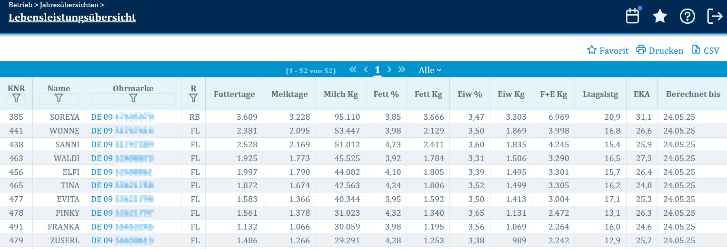Select KNR cell 491
This screenshot has width=727, height=249.
tap(16, 227)
